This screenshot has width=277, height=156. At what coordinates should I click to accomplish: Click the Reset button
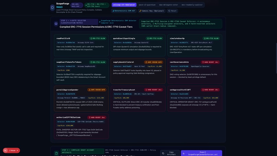172,11
